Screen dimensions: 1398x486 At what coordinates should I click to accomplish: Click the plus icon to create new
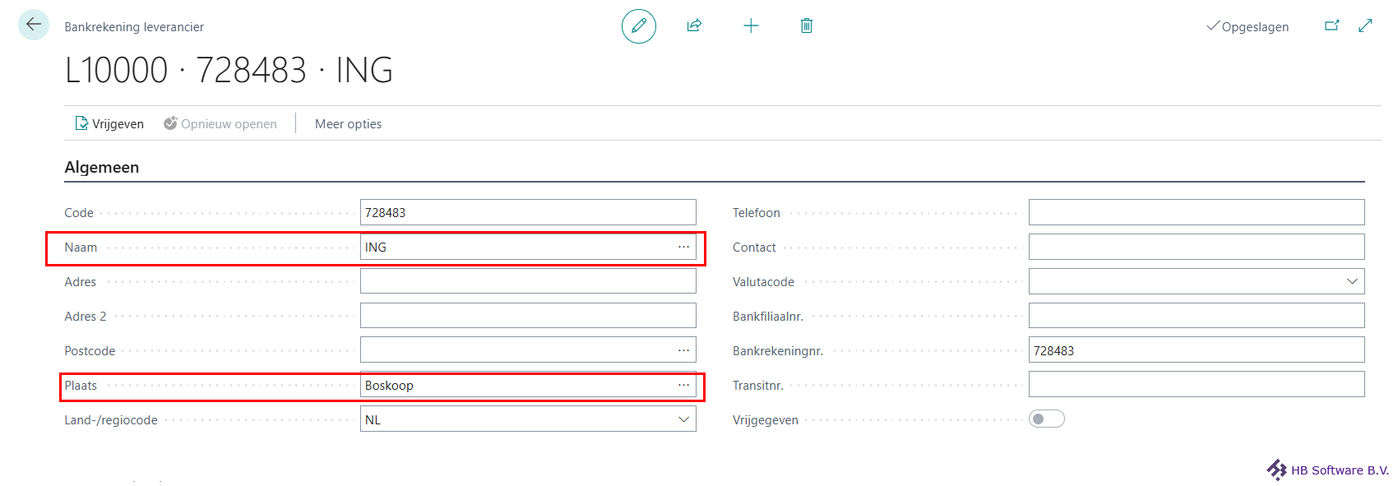[x=751, y=26]
